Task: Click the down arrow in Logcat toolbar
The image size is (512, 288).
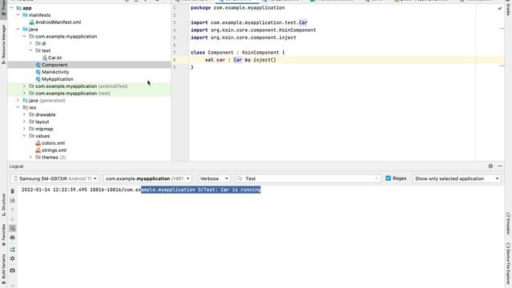Action: [13, 218]
